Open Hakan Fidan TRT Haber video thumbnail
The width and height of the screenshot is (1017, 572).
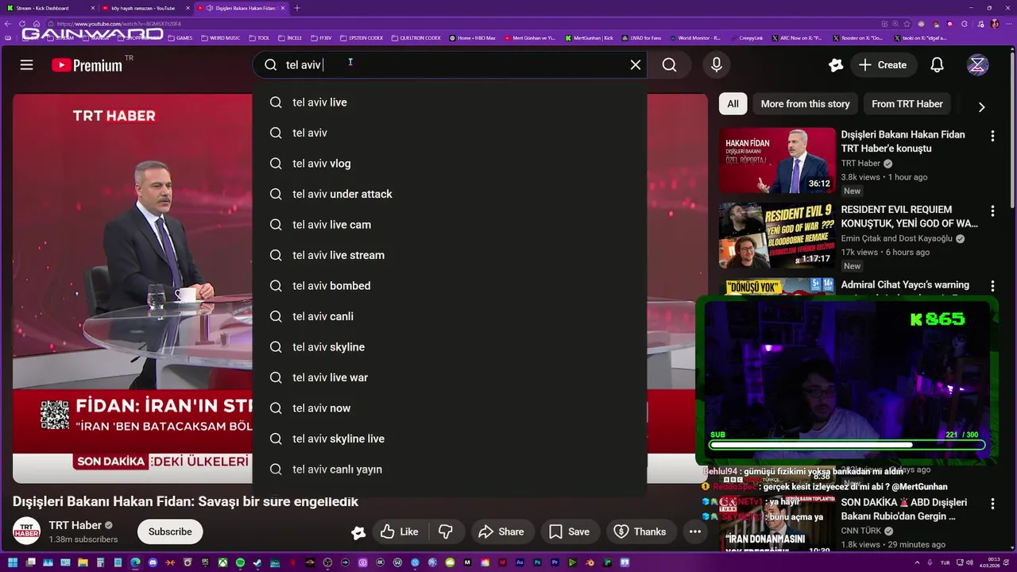[778, 160]
